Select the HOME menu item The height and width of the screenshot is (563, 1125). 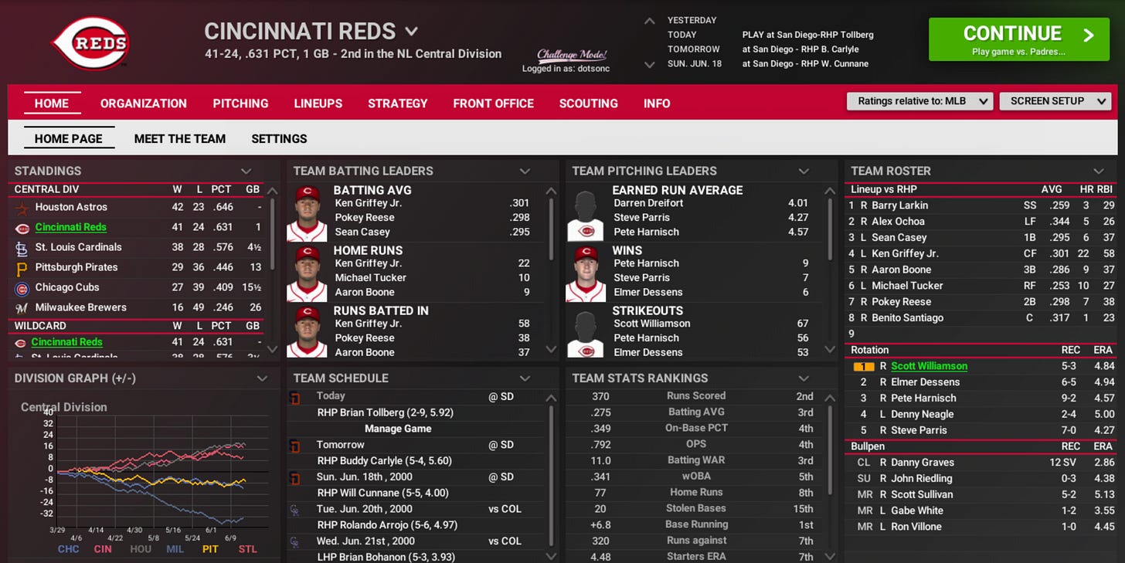click(x=52, y=103)
